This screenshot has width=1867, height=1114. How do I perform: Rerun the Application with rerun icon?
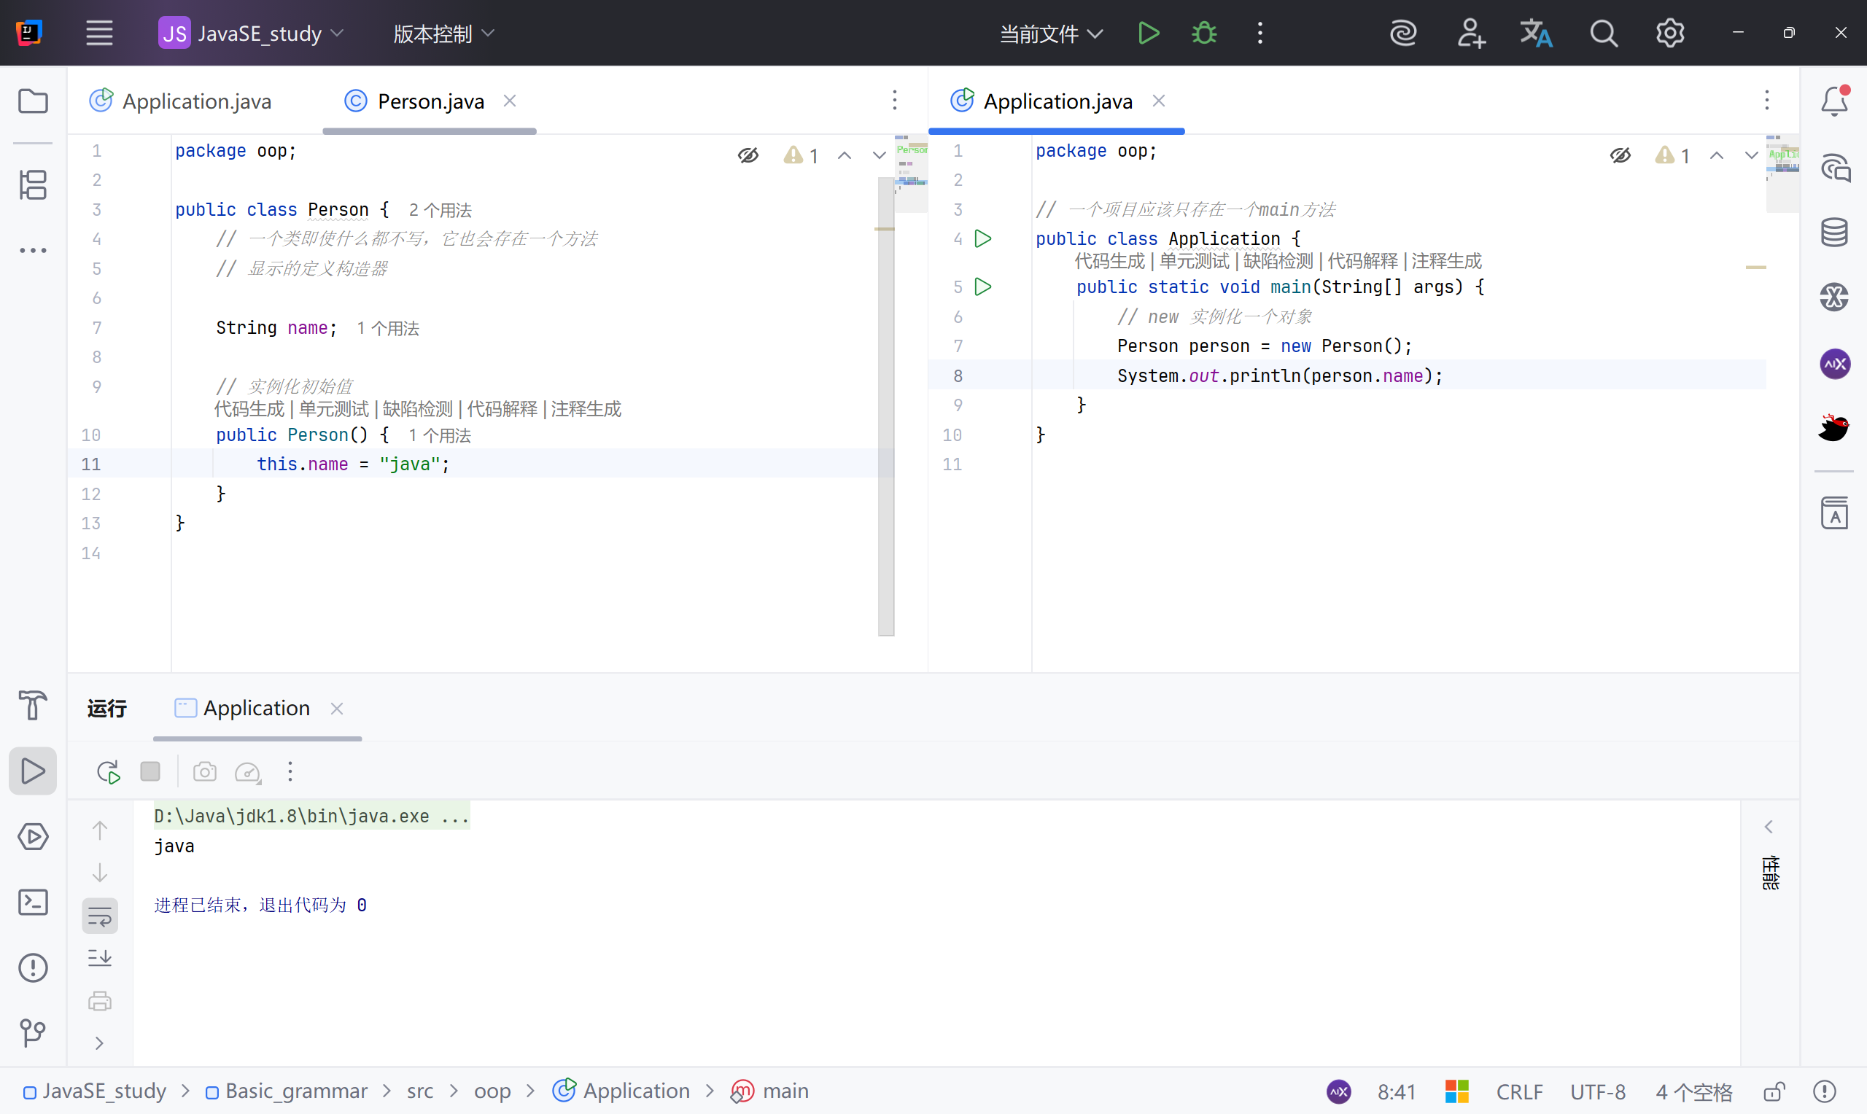[x=108, y=771]
